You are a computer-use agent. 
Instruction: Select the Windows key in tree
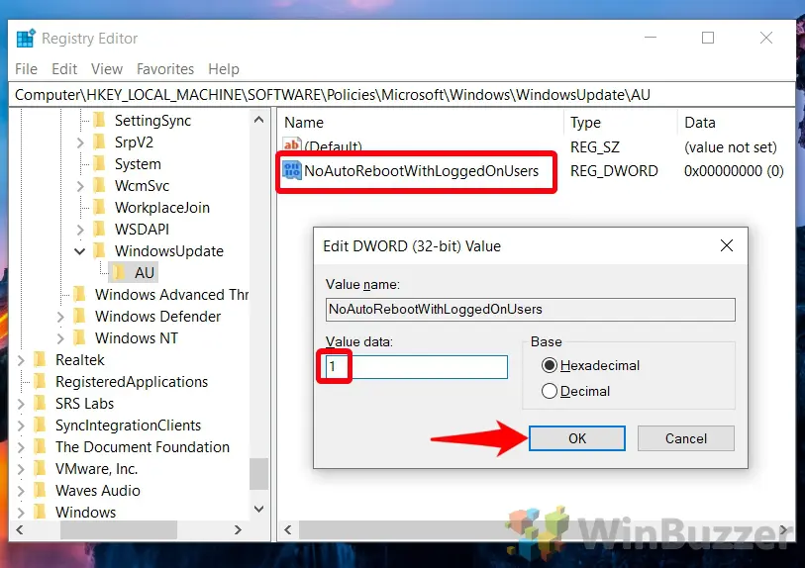click(85, 512)
